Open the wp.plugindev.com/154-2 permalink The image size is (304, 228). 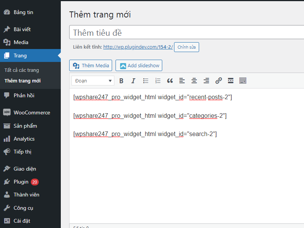coord(138,47)
